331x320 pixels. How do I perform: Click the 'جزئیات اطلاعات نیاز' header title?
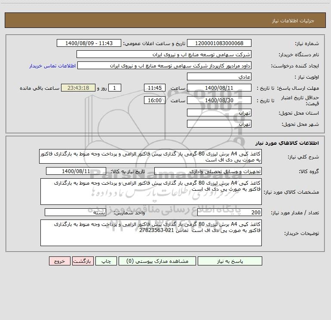[293, 21]
